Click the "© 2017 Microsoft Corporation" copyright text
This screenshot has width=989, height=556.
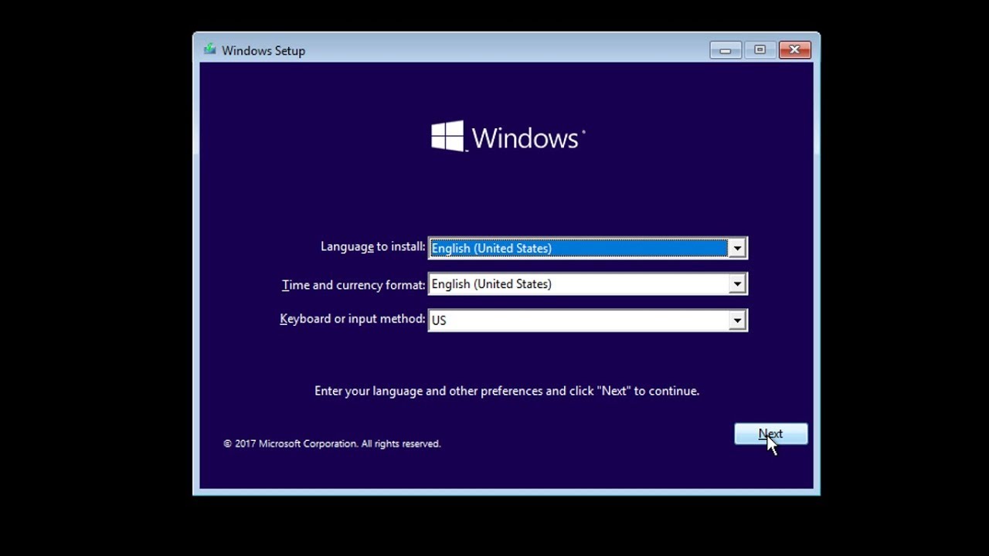point(332,444)
